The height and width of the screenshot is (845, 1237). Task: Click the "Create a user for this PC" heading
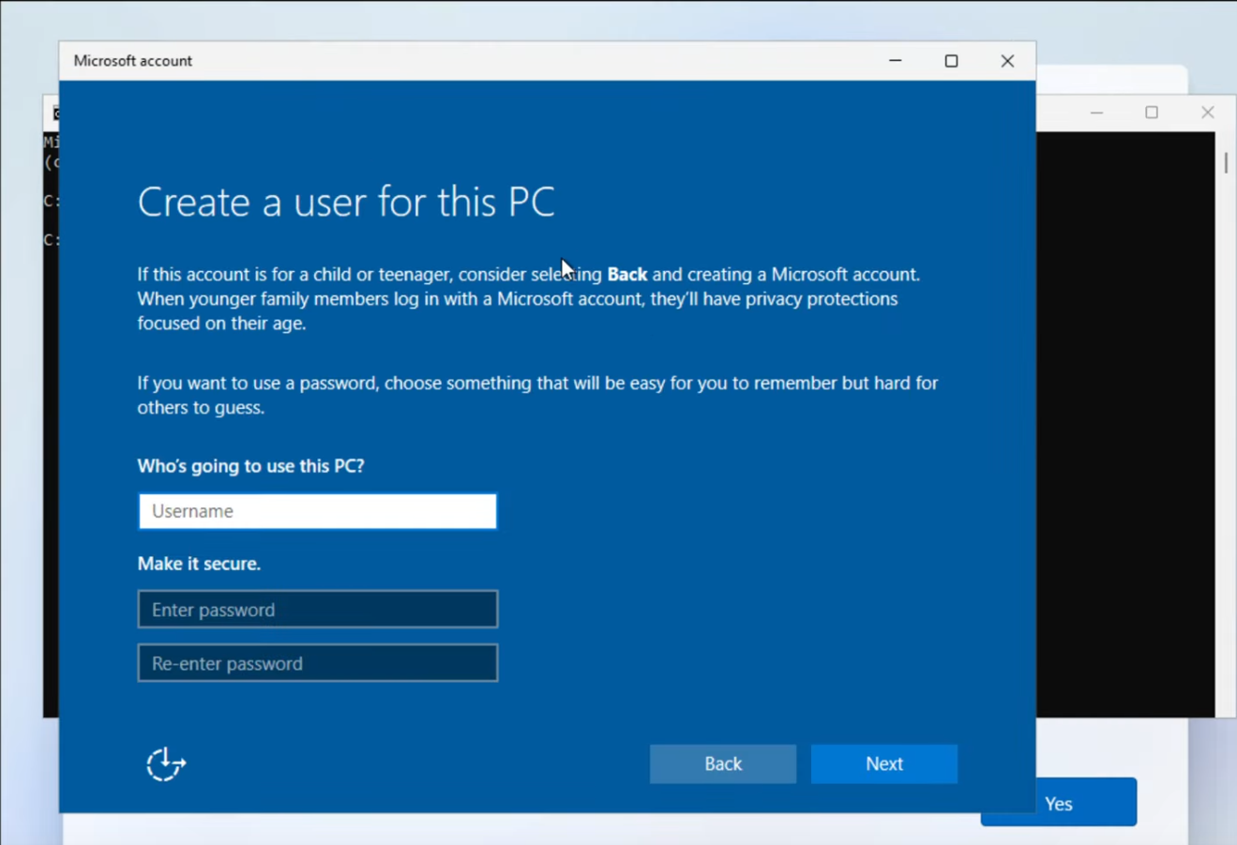tap(346, 202)
